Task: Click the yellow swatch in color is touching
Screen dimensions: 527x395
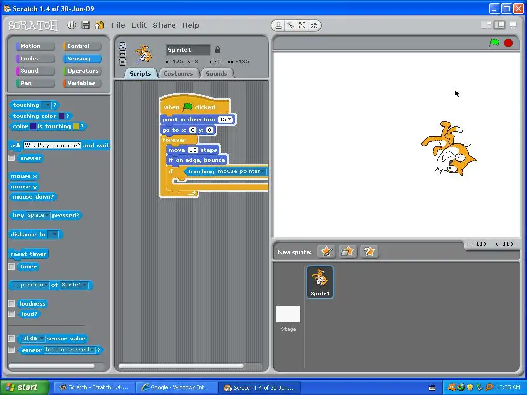Action: (76, 127)
